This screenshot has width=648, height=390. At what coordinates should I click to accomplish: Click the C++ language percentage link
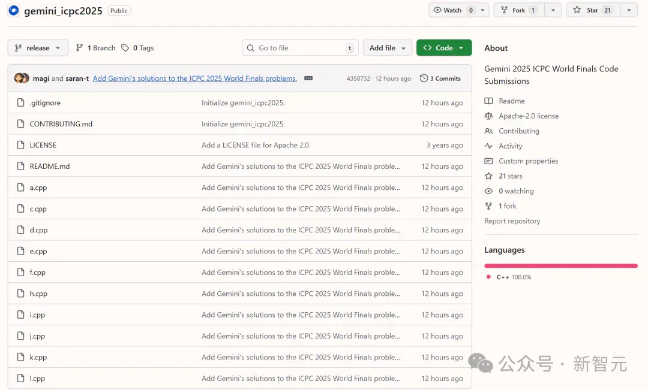click(x=514, y=277)
